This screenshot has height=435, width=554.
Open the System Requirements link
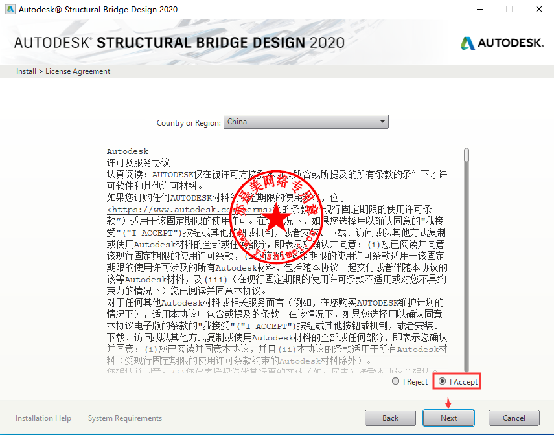tap(124, 418)
